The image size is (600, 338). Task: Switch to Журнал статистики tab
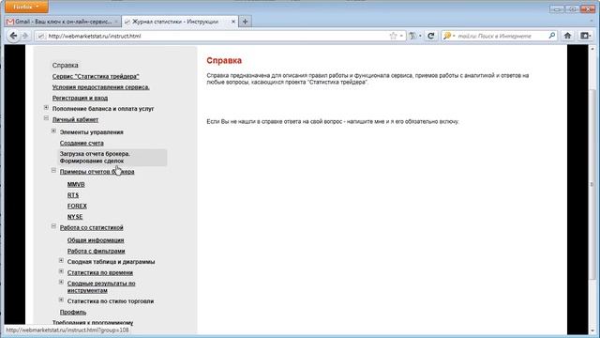(x=180, y=22)
